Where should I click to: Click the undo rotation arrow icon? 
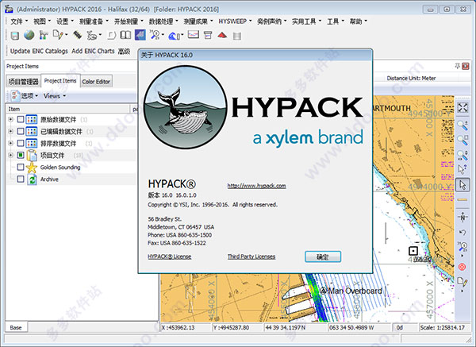tap(463, 233)
